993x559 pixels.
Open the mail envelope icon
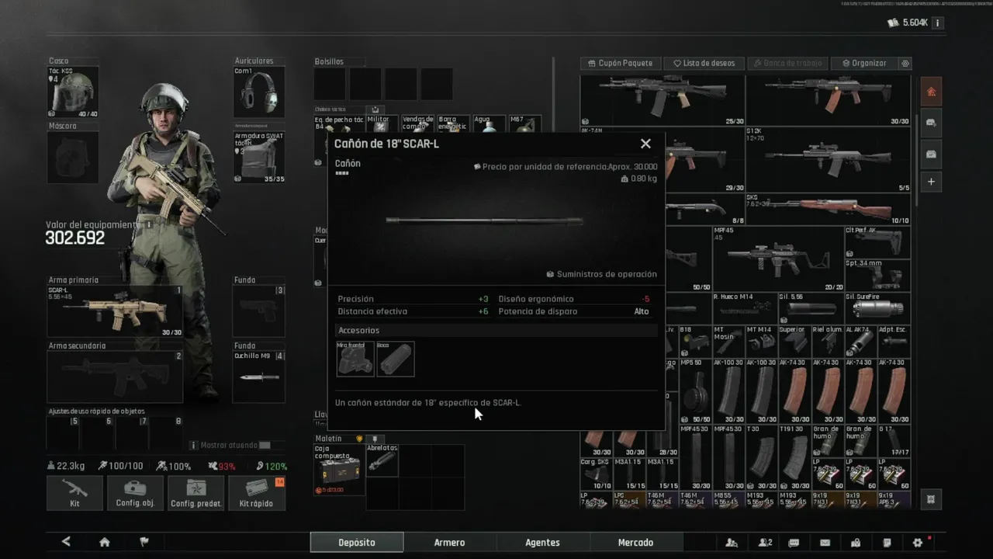coord(825,543)
